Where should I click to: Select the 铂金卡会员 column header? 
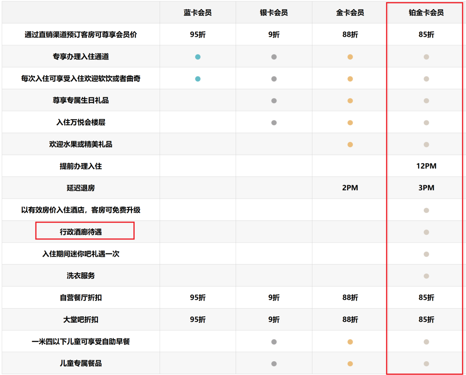[x=426, y=13]
